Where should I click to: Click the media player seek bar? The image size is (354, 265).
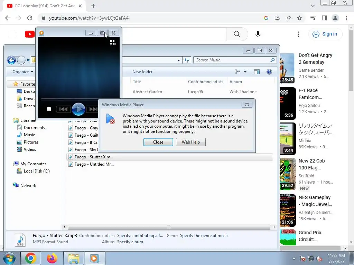click(x=69, y=99)
